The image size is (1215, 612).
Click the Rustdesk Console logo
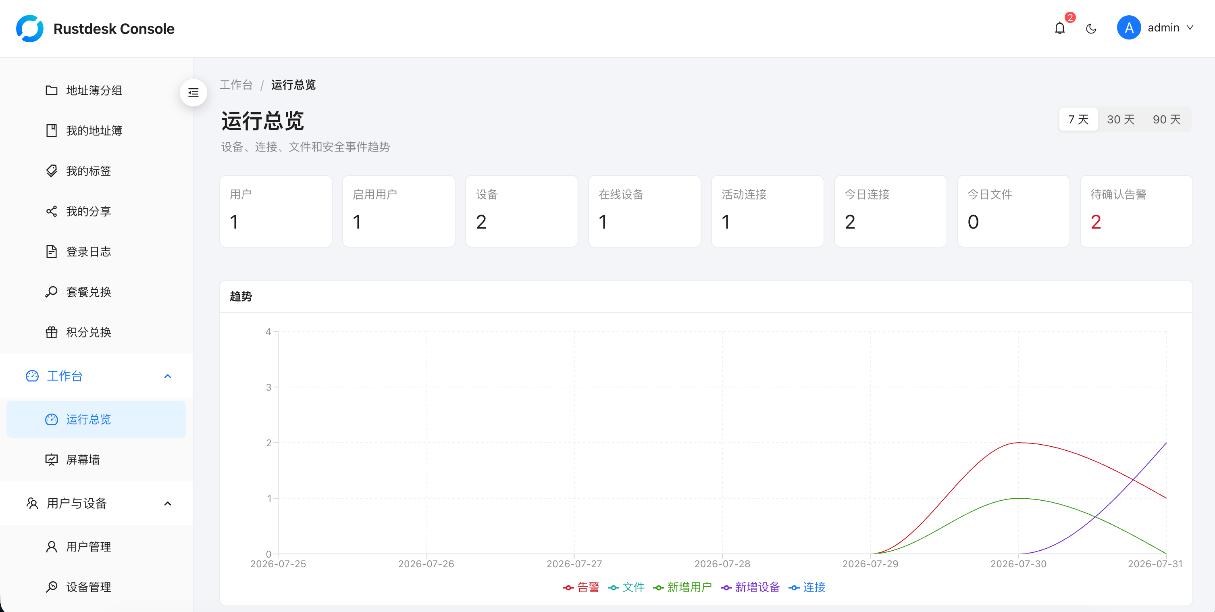(x=30, y=28)
